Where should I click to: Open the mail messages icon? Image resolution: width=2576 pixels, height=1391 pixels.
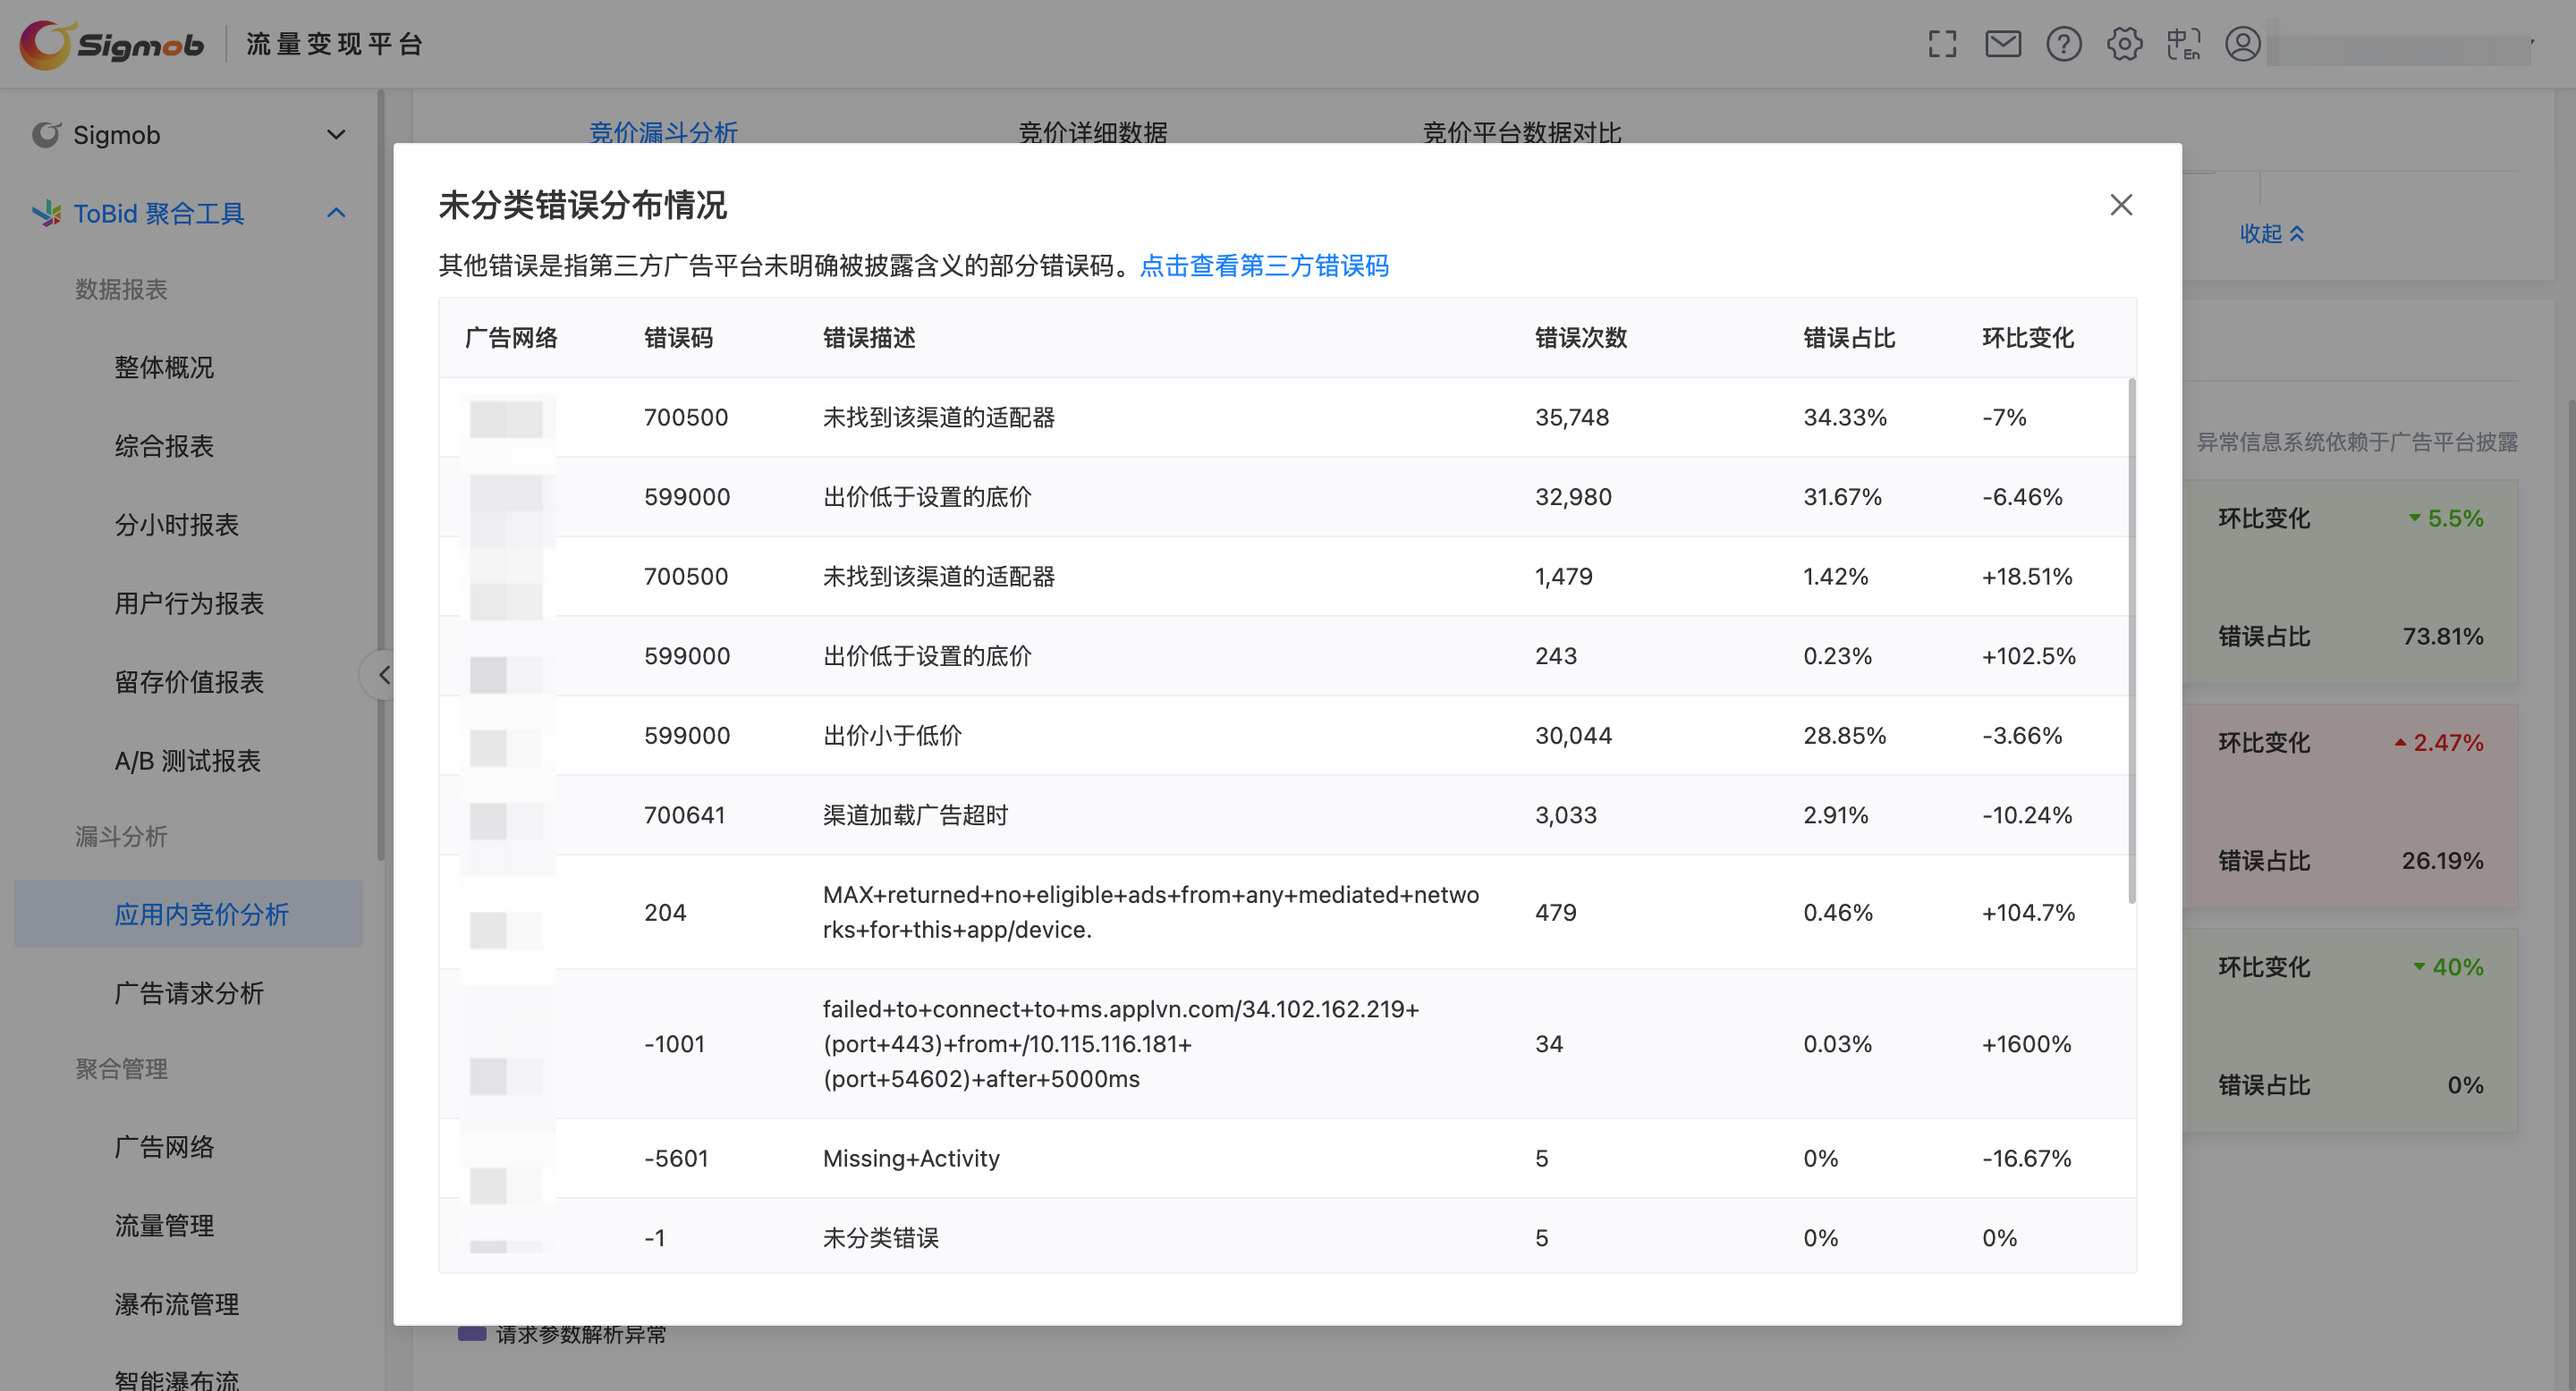[2003, 44]
